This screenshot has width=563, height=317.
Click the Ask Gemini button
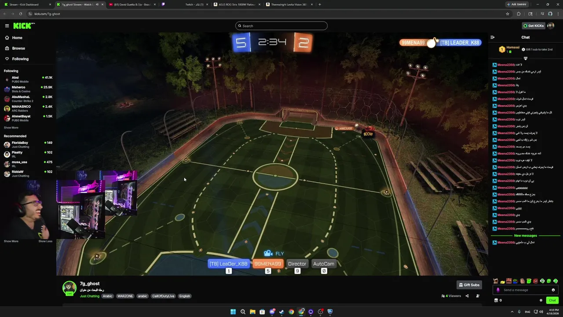(517, 4)
